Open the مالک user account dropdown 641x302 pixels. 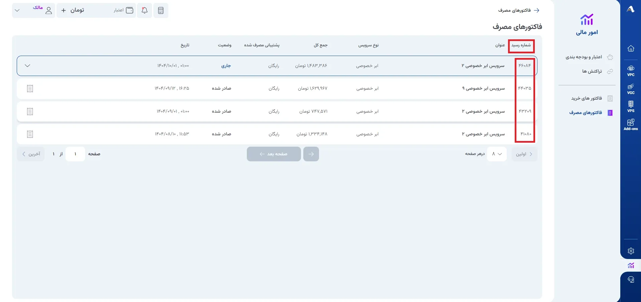coord(33,10)
